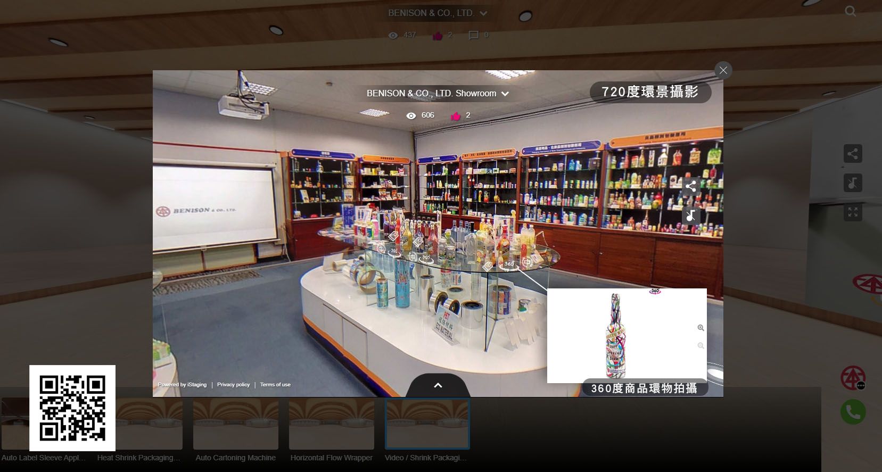Open the Powered by iStaging link
Screen dimensions: 882x472
point(182,385)
